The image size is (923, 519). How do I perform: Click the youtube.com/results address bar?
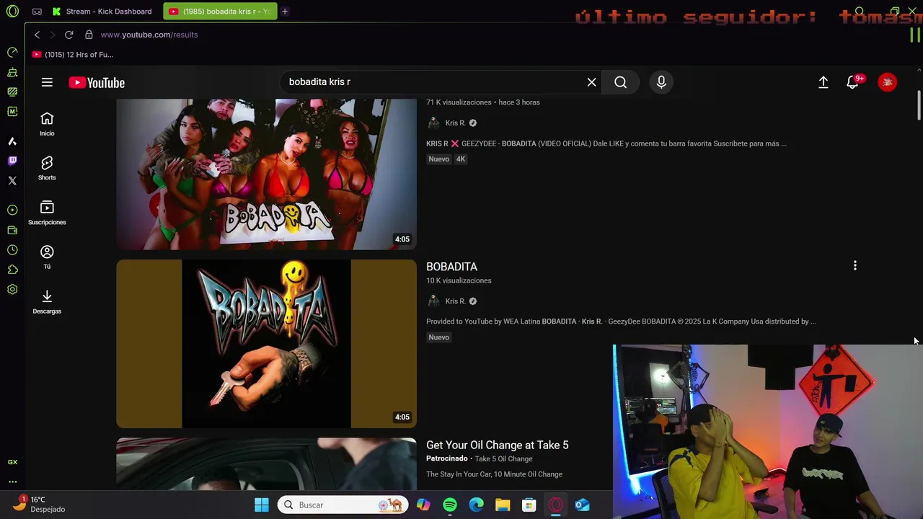coord(149,35)
